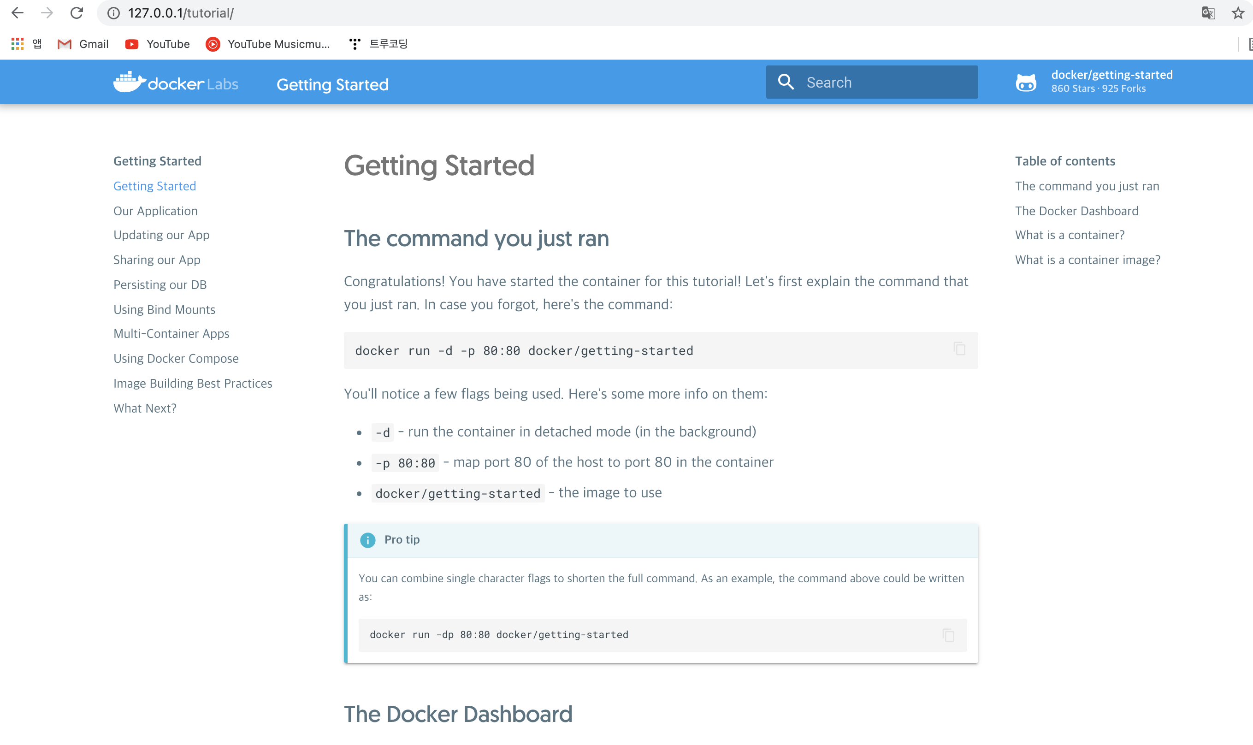Viewport: 1253px width, 745px height.
Task: Click the Docker Labs whale logo
Action: click(130, 83)
